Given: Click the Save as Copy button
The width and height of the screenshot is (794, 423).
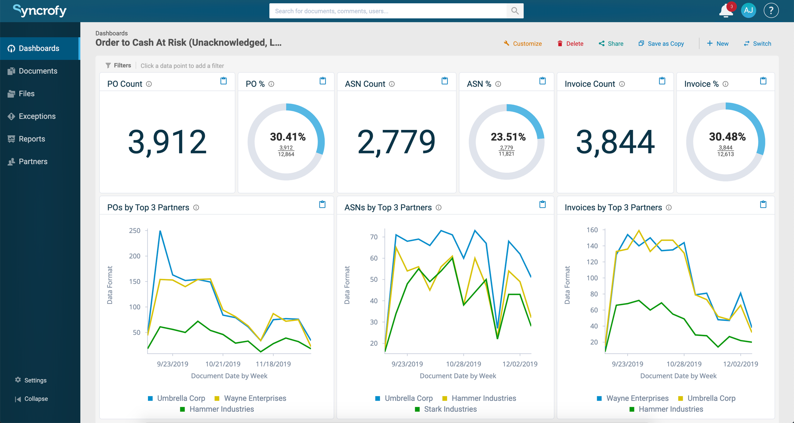Looking at the screenshot, I should pos(661,43).
